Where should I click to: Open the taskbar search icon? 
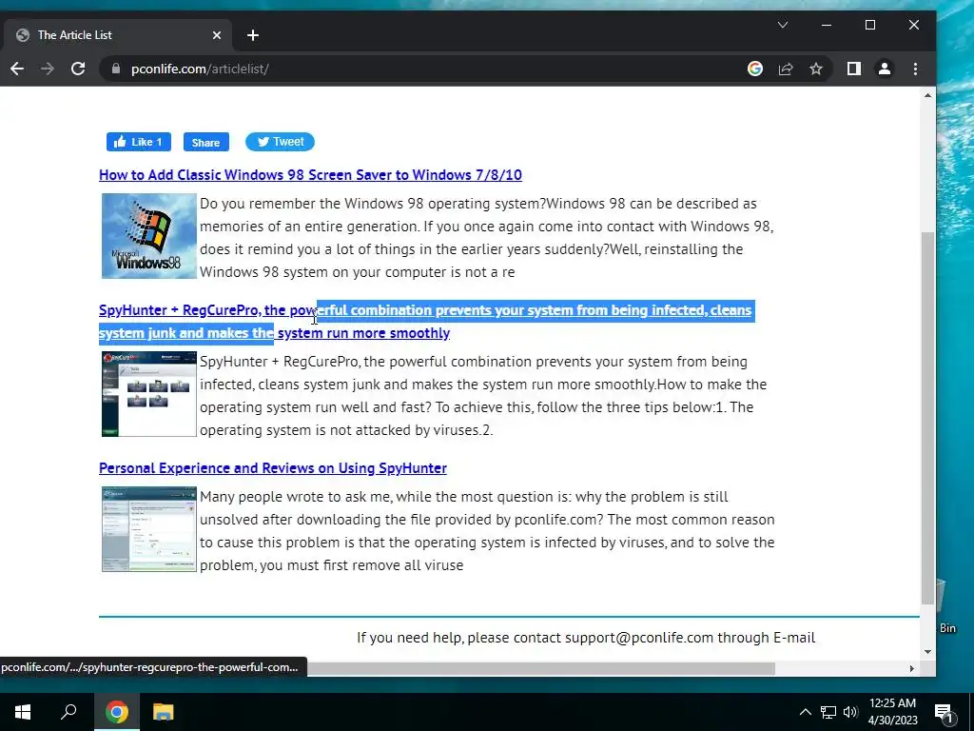68,712
